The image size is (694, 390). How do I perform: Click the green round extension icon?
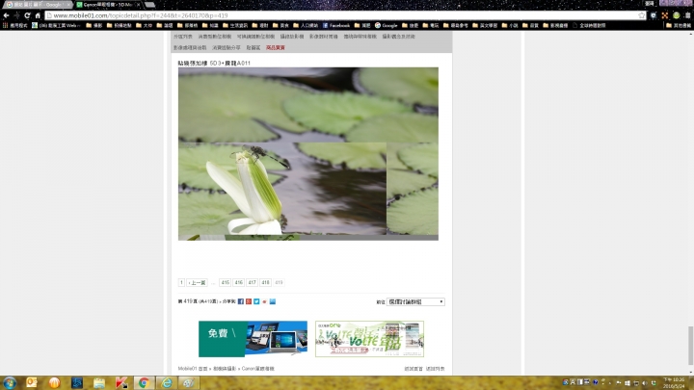(676, 15)
